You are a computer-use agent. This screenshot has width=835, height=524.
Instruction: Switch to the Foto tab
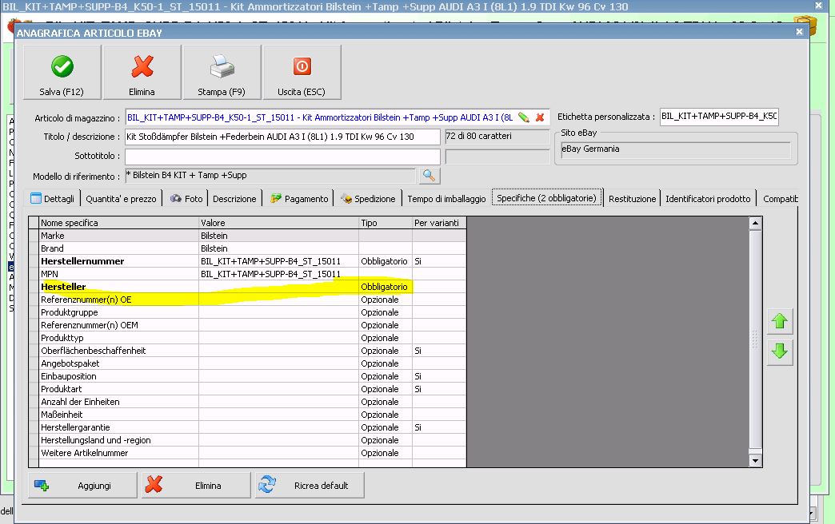click(186, 199)
